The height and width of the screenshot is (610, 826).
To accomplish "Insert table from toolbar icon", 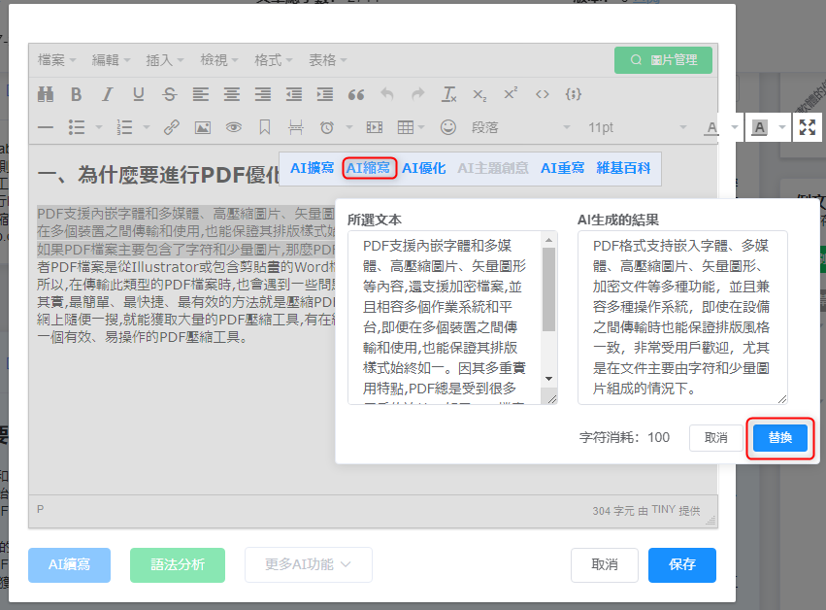I will click(x=406, y=127).
